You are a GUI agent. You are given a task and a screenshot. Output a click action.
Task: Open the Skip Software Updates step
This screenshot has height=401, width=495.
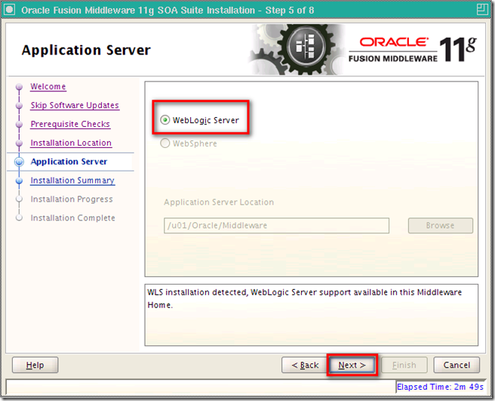(x=75, y=105)
